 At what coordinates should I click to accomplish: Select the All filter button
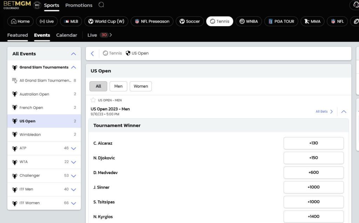pos(98,86)
